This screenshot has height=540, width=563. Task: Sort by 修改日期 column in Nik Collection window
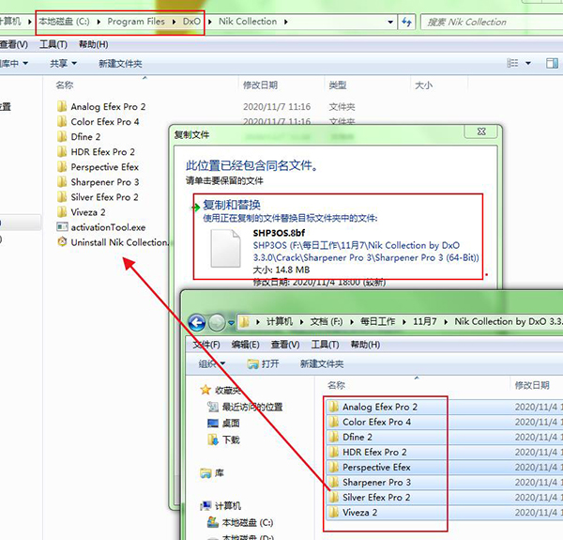pos(260,85)
